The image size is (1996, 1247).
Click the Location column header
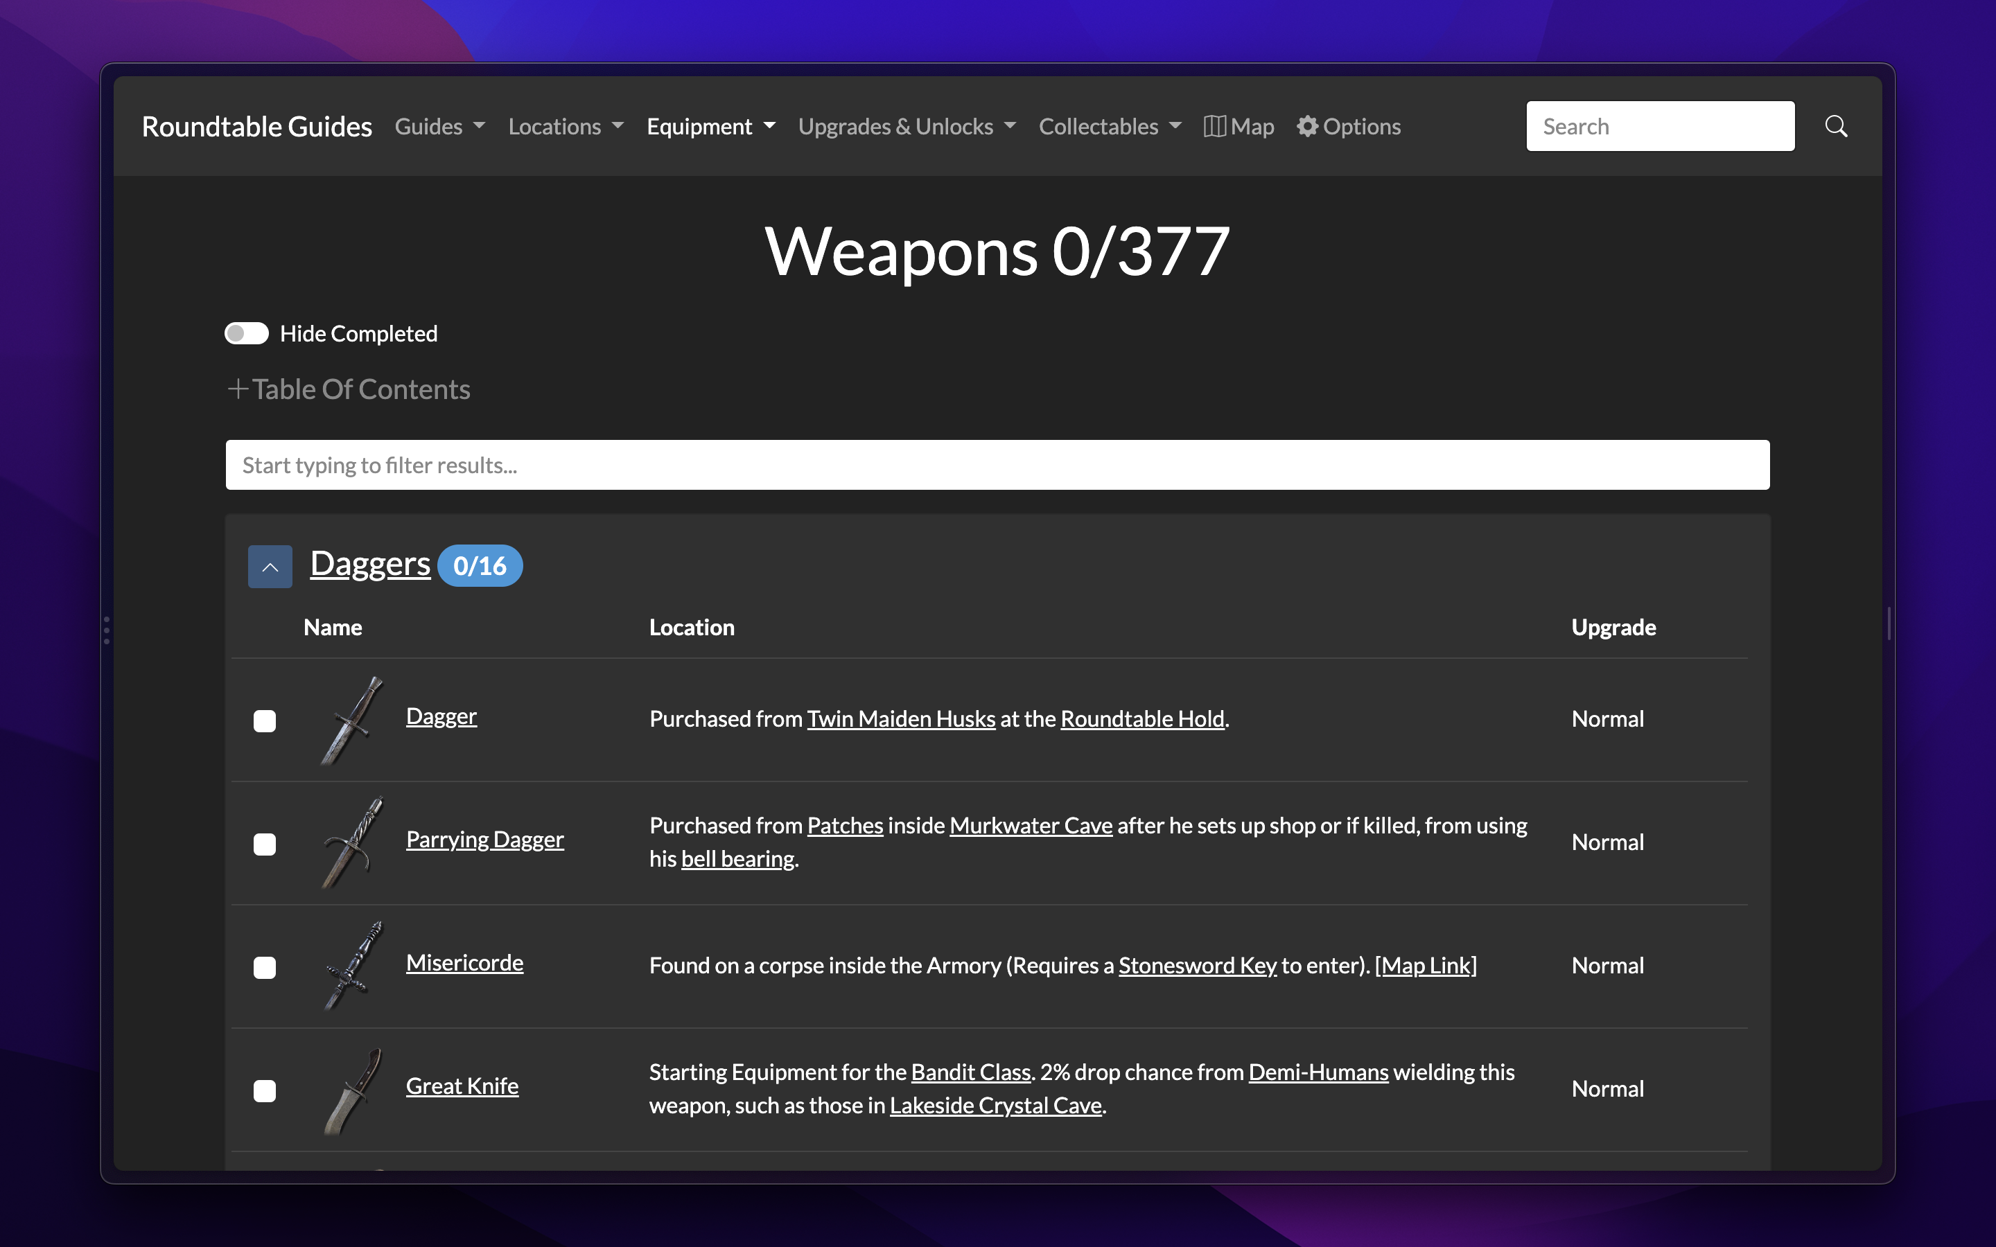(x=691, y=628)
